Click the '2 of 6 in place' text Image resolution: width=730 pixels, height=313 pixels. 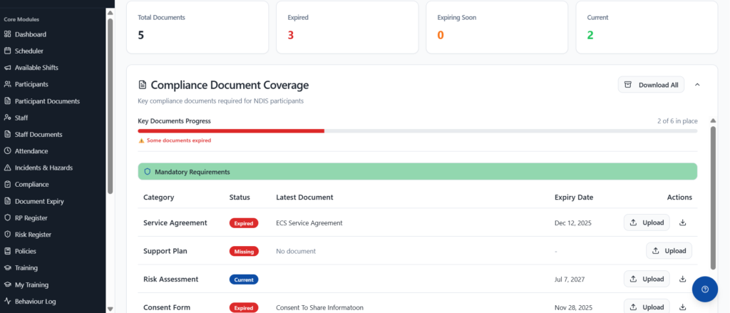click(x=677, y=121)
